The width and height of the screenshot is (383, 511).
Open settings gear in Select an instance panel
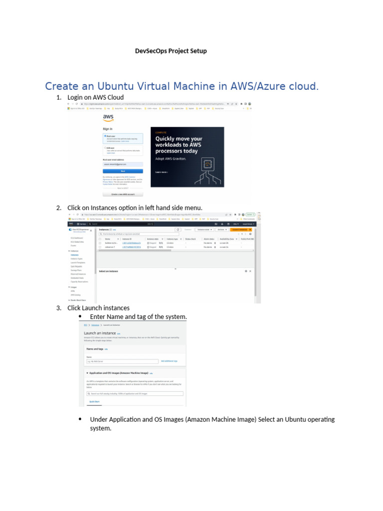(x=246, y=271)
